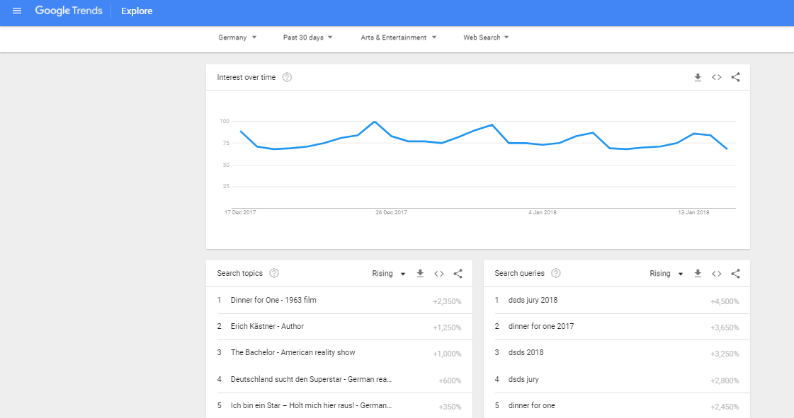
Task: Click the +1,250% rising value
Action: [447, 328]
